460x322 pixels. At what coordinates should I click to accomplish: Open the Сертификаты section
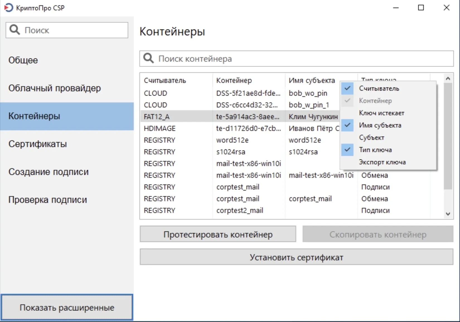pos(38,144)
